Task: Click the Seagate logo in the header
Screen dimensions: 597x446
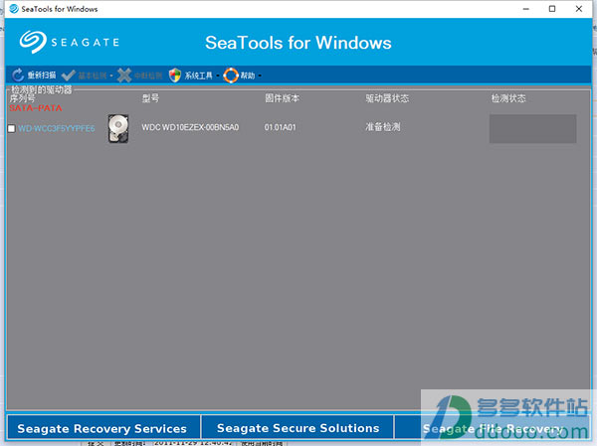Action: (x=70, y=42)
